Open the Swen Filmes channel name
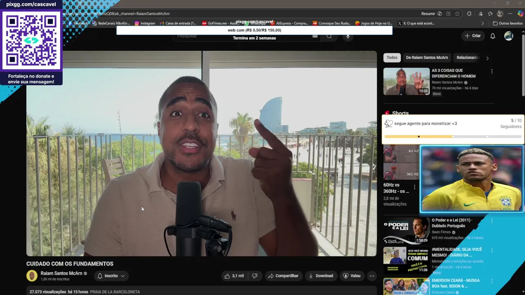The image size is (525, 295). point(441,232)
